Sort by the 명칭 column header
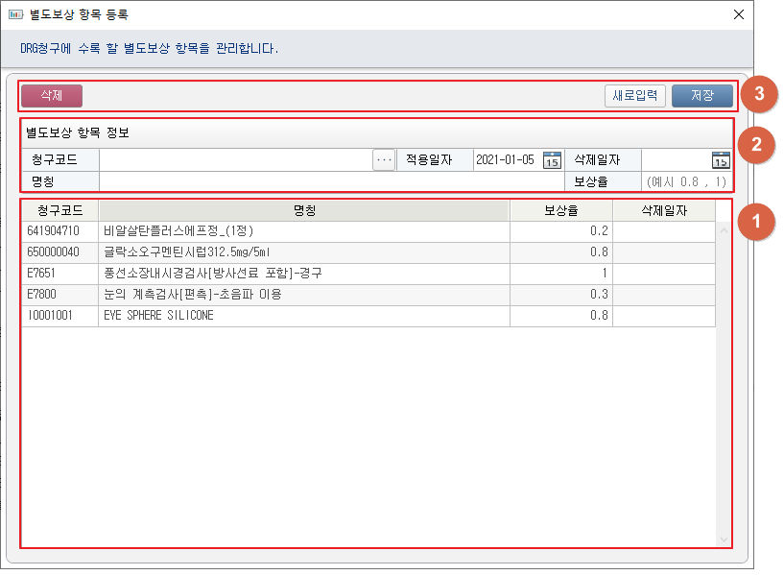 point(304,210)
